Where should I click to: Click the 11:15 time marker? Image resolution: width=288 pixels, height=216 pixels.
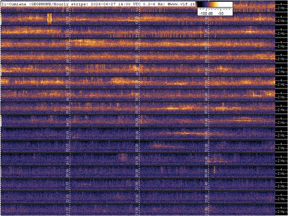[67, 33]
